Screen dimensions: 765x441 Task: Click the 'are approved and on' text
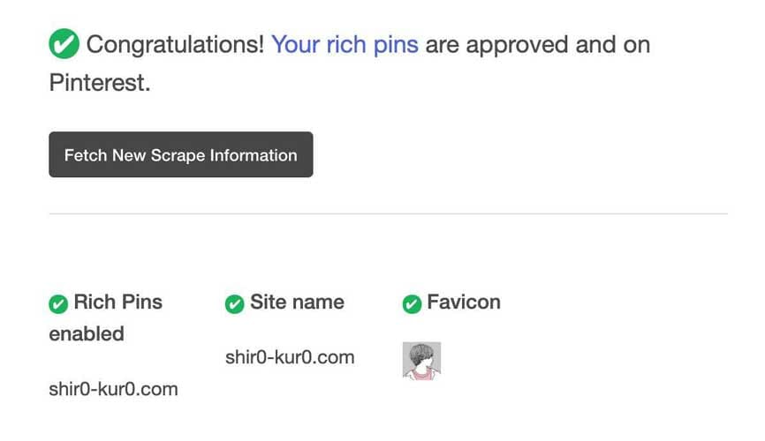pos(538,45)
